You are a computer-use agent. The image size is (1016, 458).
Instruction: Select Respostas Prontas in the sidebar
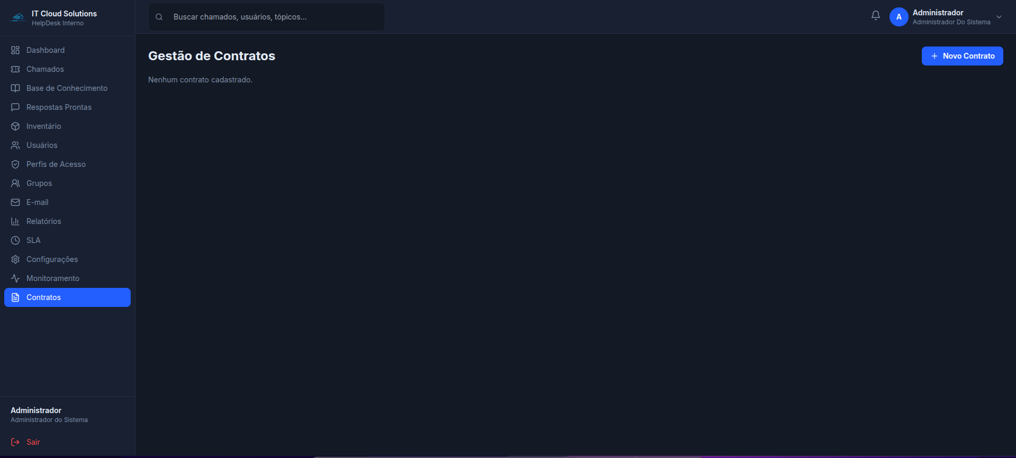point(67,107)
